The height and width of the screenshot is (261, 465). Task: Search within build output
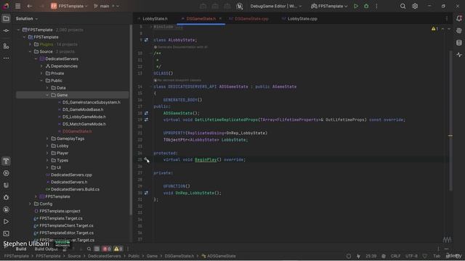point(89,249)
